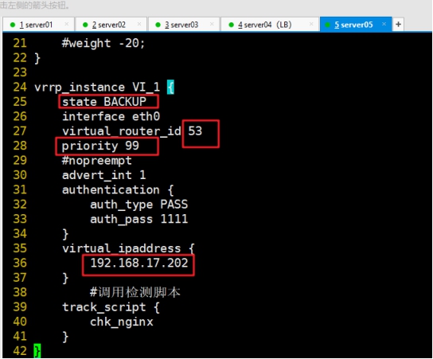Switch to the server04 (LB) tab

(270, 25)
